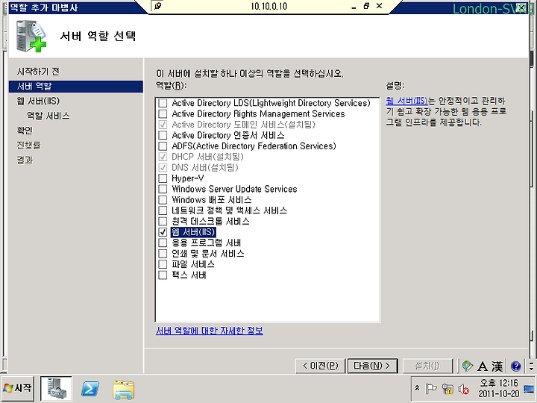The height and width of the screenshot is (403, 537).
Task: Select the 웹 서버(IIS) highlighted role label
Action: [193, 232]
